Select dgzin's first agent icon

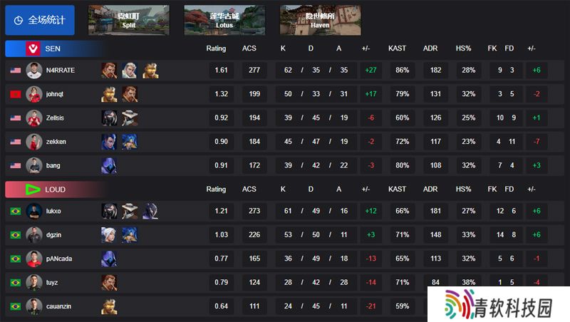click(x=109, y=235)
